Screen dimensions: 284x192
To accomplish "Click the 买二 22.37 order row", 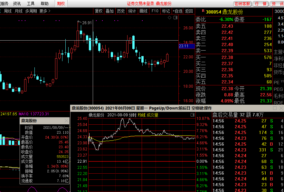I will coord(233,63).
